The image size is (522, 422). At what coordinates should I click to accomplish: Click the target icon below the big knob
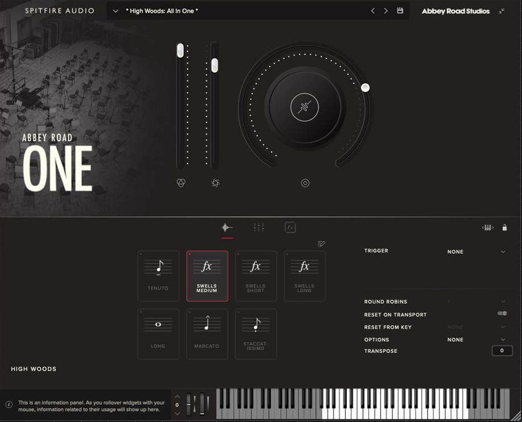(x=305, y=183)
